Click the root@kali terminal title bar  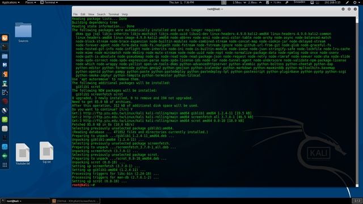coord(214,9)
